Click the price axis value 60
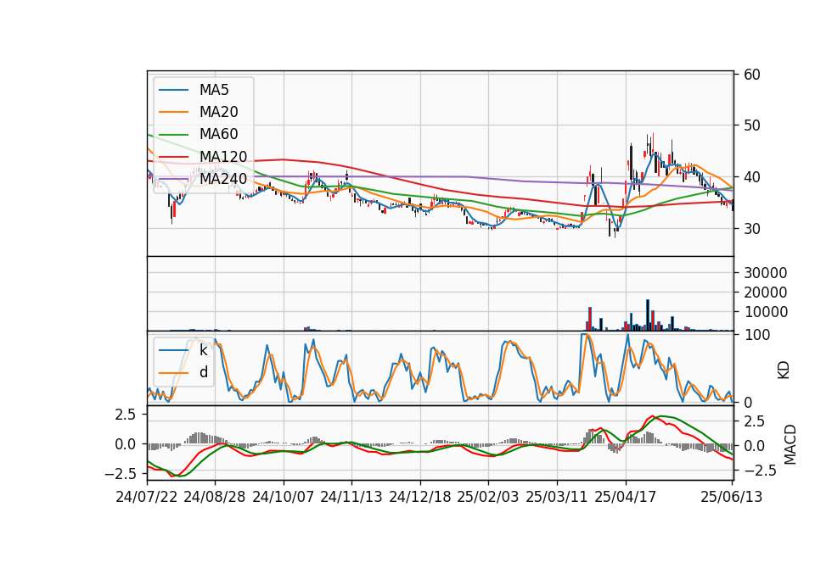Screen dimensions: 815x585 click(x=752, y=75)
